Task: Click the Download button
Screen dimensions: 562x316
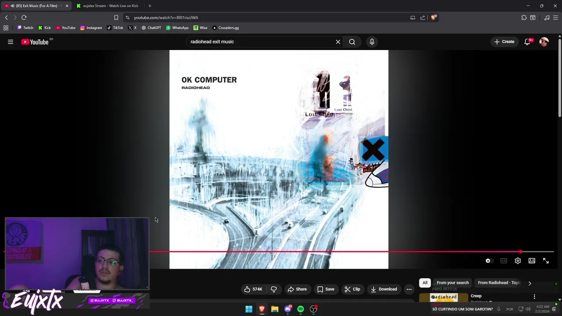Action: [x=384, y=289]
